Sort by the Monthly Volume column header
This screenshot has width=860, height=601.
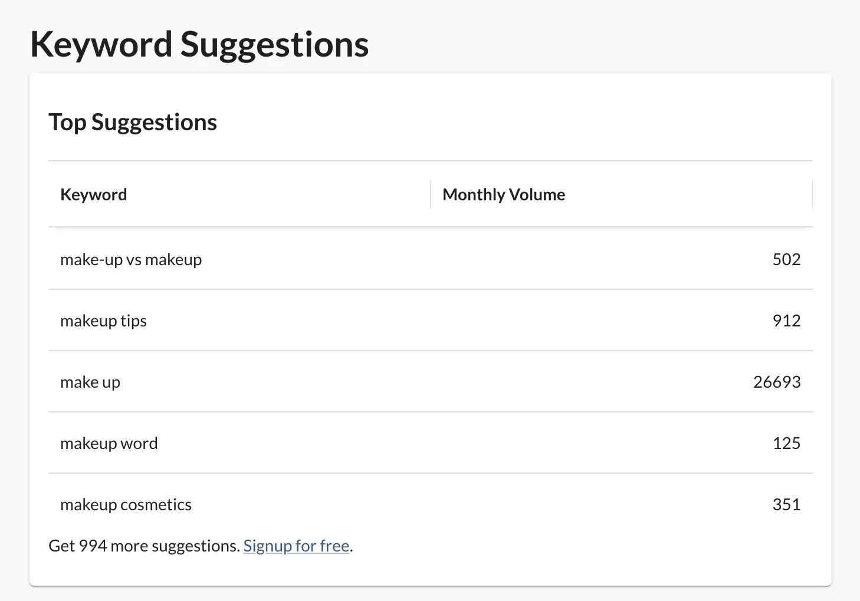(x=504, y=194)
